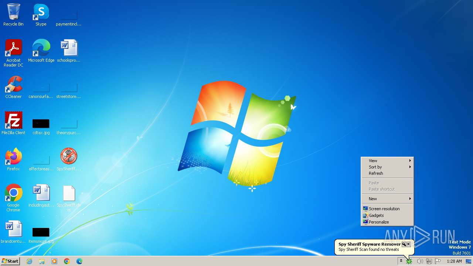Open Internet Explorer from the taskbar
The image size is (473, 266).
(x=29, y=261)
